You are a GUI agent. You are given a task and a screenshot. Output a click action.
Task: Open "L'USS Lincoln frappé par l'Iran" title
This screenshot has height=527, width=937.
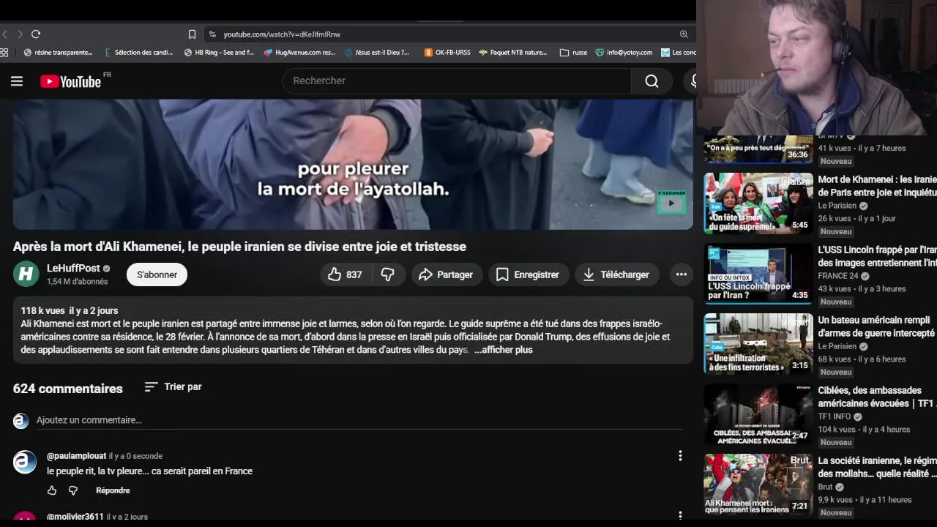877,256
